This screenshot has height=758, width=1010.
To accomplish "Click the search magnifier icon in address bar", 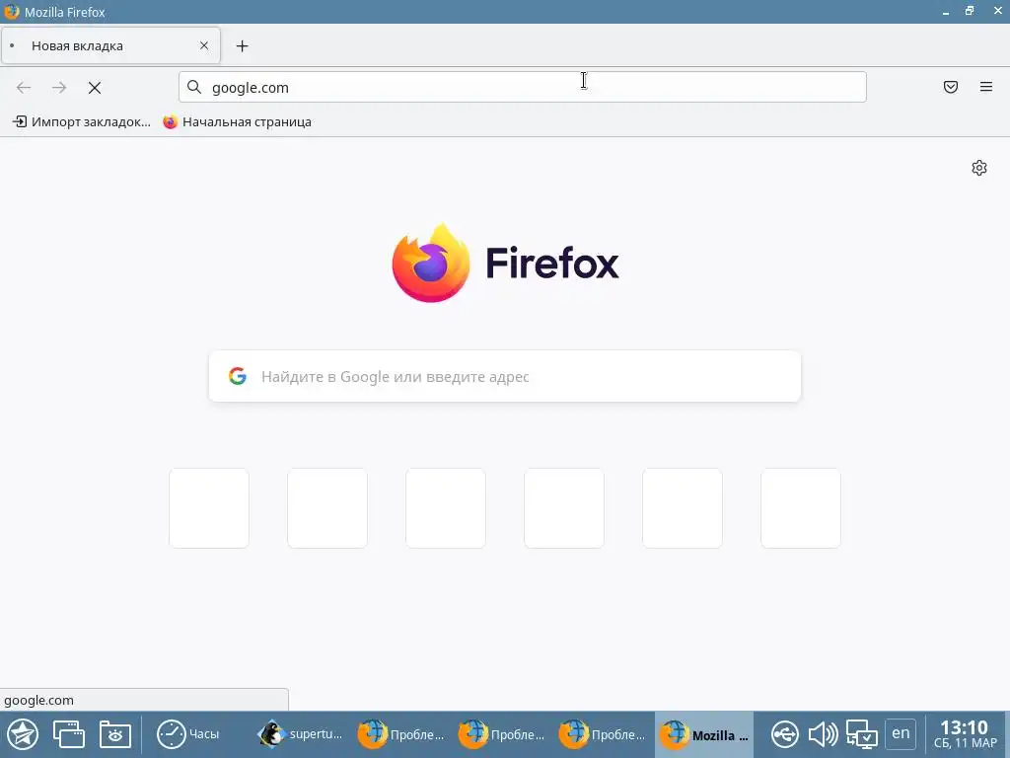I will [194, 87].
